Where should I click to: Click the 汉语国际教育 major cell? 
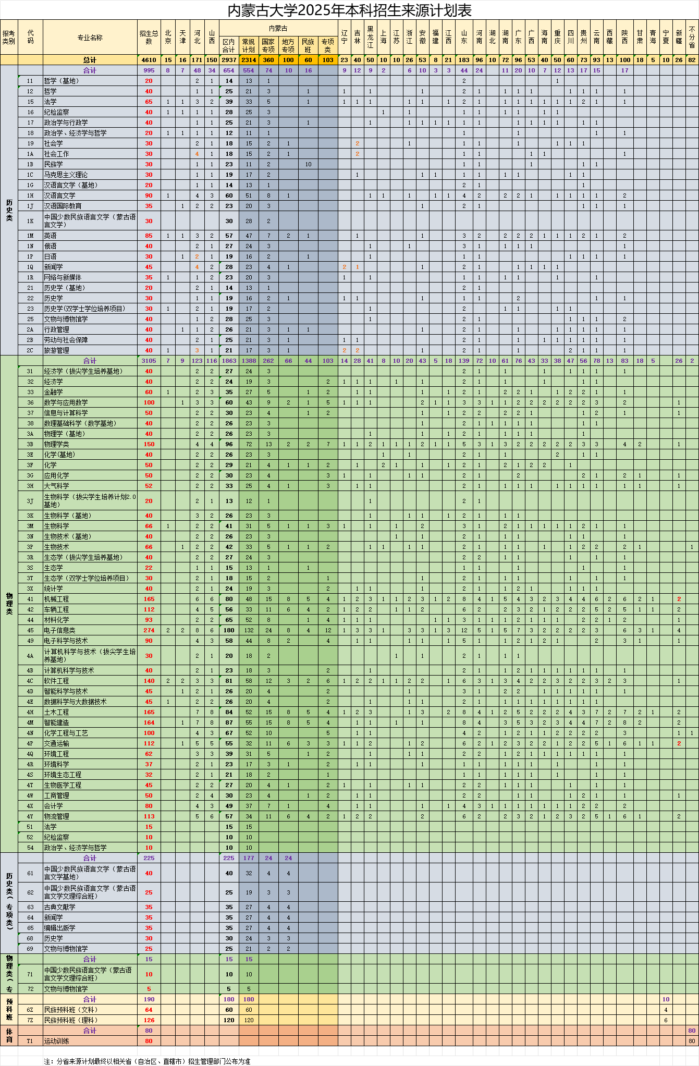[90, 206]
